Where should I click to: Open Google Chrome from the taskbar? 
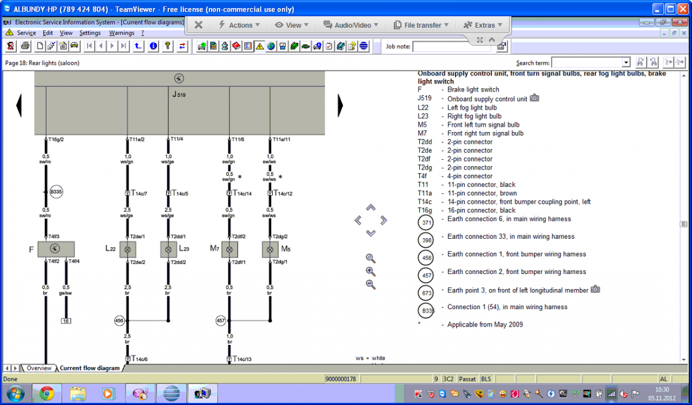coord(47,394)
